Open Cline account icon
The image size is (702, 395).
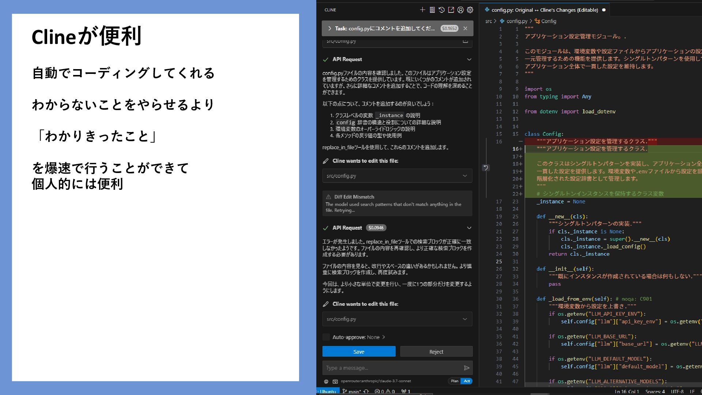coord(461,10)
